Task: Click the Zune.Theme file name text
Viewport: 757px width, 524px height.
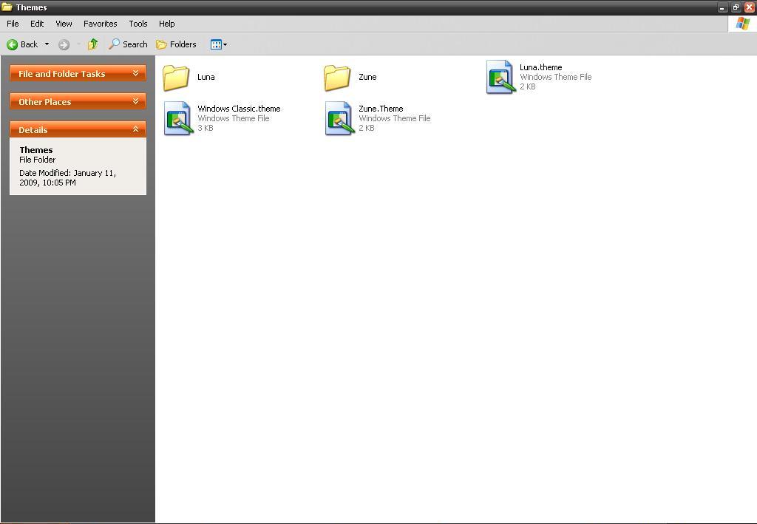Action: [x=381, y=109]
